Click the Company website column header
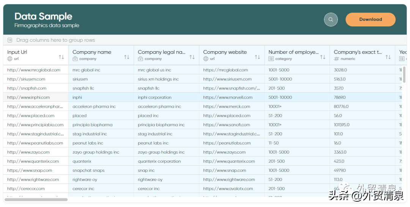This screenshot has width=410, height=207. point(232,55)
